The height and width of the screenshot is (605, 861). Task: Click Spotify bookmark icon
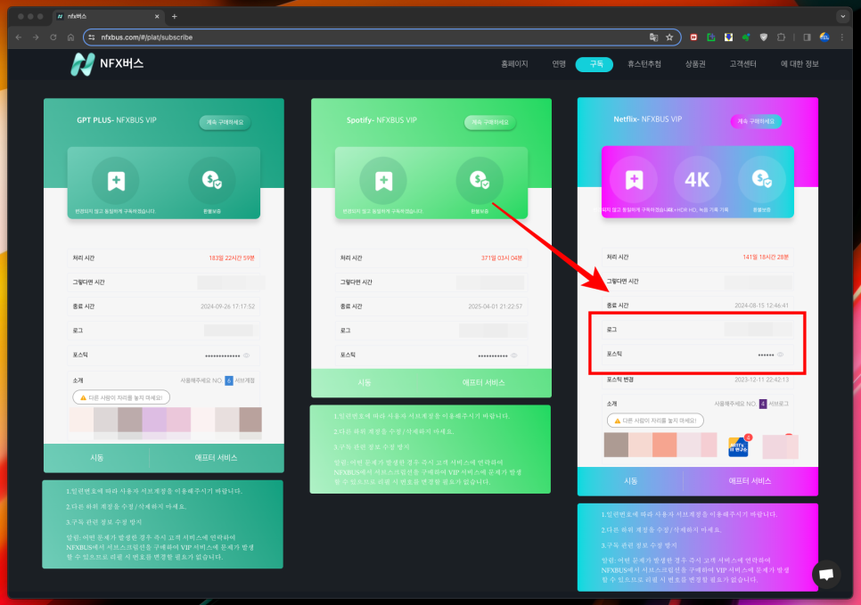[383, 181]
